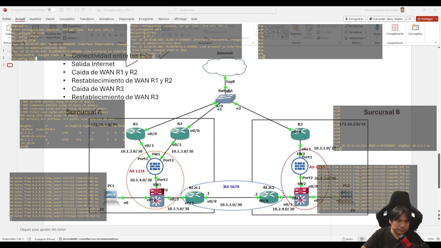This screenshot has height=248, width=441.
Task: Click Présenter dans Teams button
Action: (386, 19)
